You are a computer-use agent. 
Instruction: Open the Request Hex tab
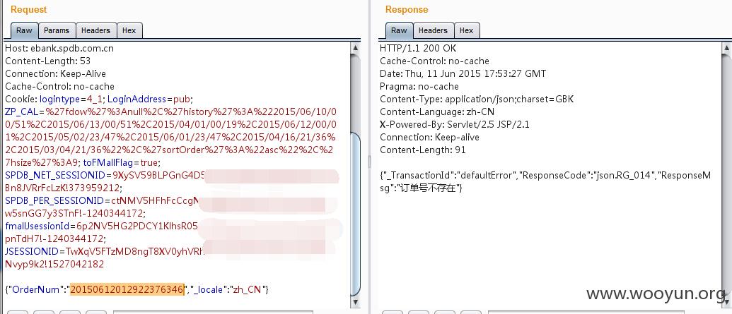[129, 30]
